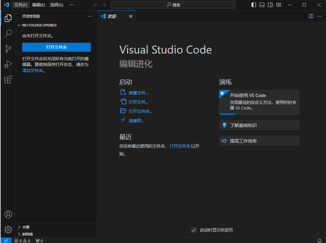Toggle the secondary side bar layout icon
The image size is (326, 243).
tap(270, 5)
